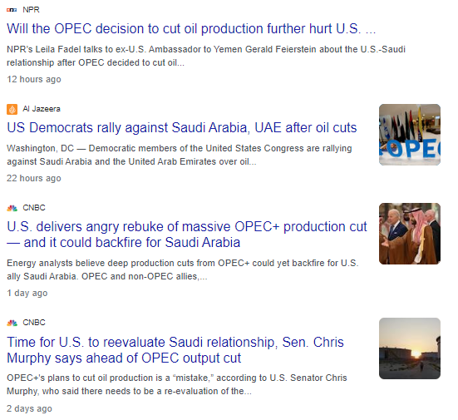The image size is (458, 420).
Task: Click the OPEC+'s plans mistake snippet
Action: coord(177,384)
